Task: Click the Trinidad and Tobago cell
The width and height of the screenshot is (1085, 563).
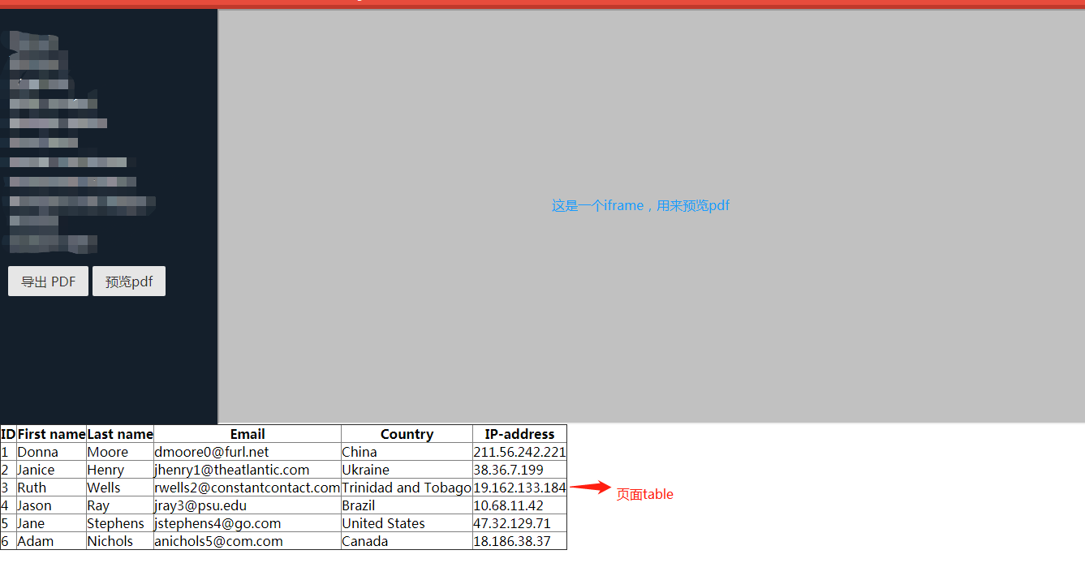Action: click(407, 488)
